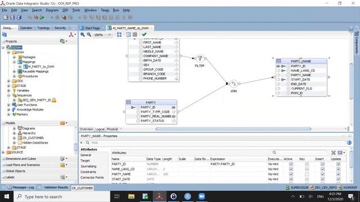Click the Windows taskbar search box
The width and height of the screenshot is (360, 202).
click(x=62, y=196)
